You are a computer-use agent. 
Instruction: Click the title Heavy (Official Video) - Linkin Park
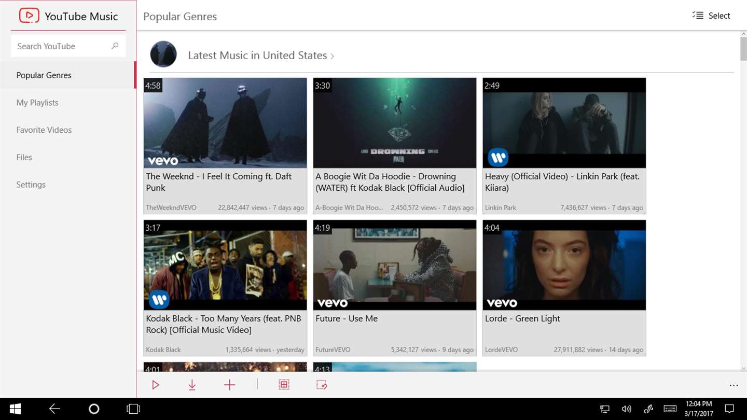pos(562,182)
